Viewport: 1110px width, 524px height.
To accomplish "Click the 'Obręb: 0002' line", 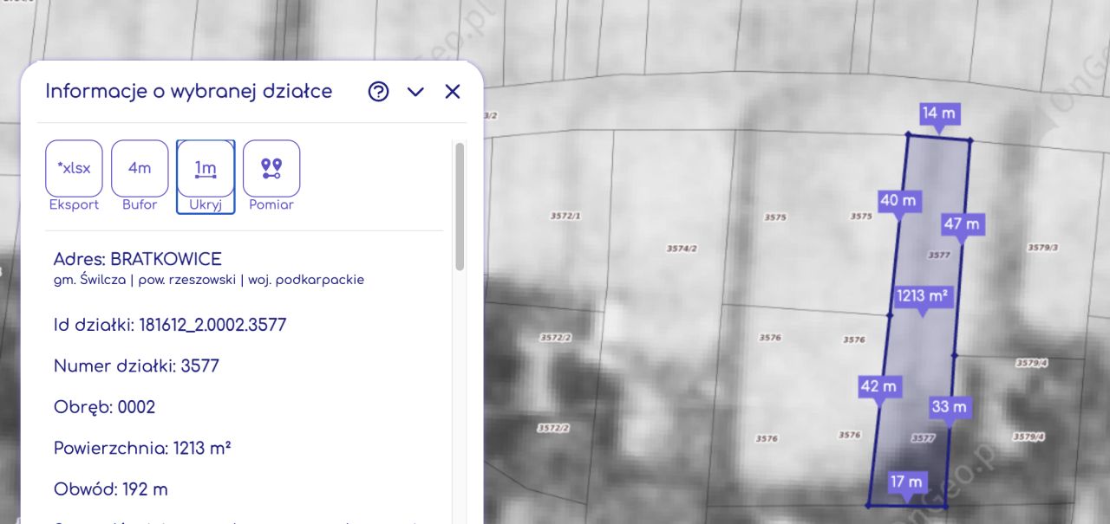I will point(104,407).
